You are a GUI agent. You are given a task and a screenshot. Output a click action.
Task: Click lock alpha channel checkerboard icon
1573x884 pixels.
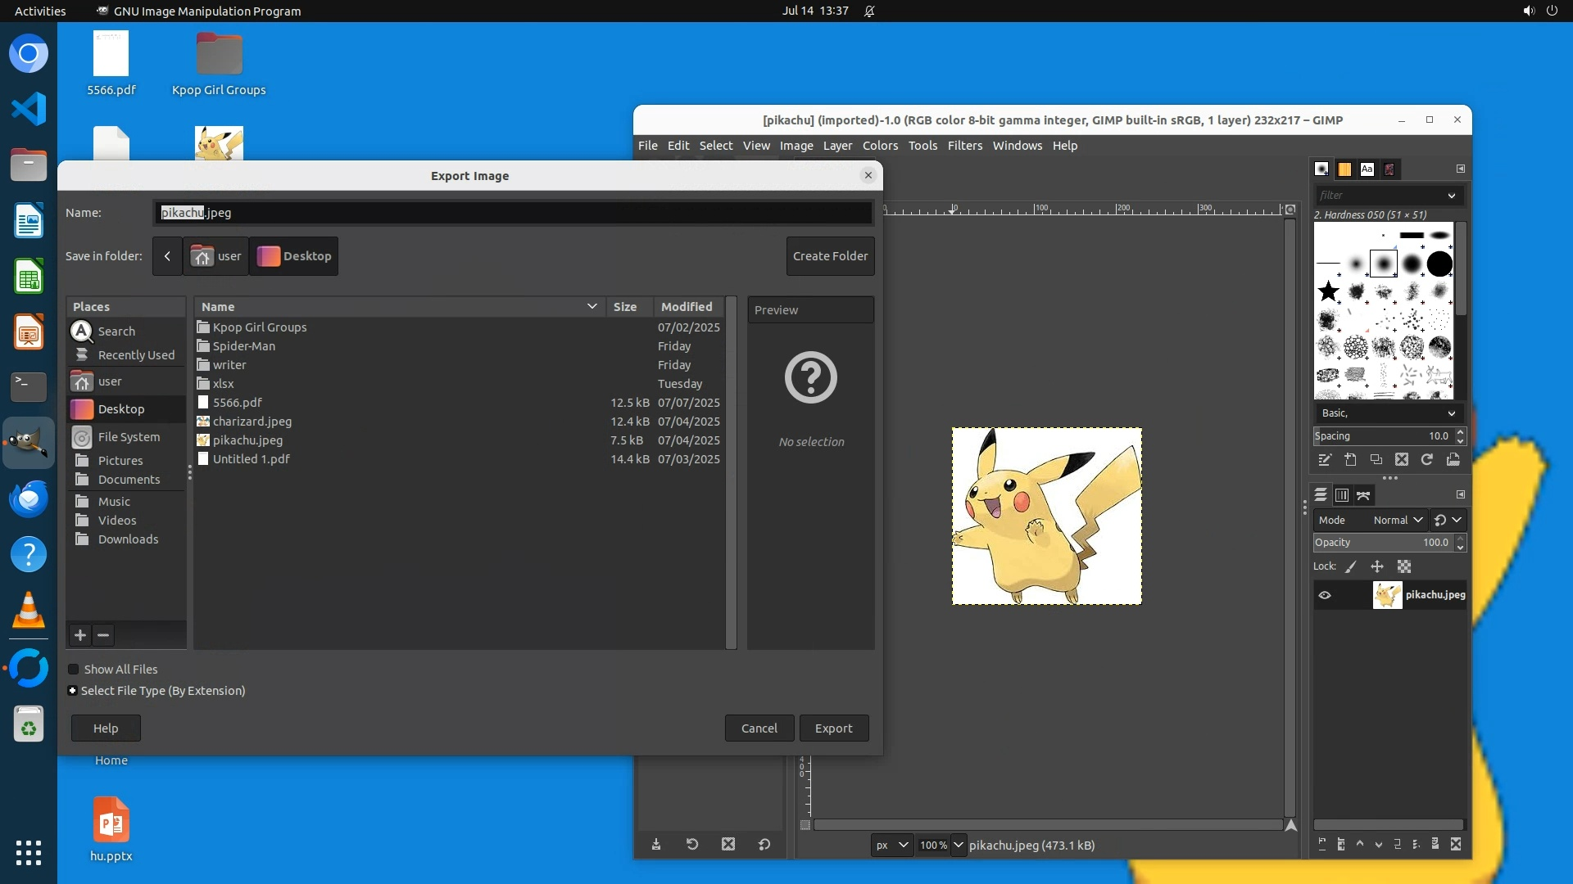(x=1404, y=566)
